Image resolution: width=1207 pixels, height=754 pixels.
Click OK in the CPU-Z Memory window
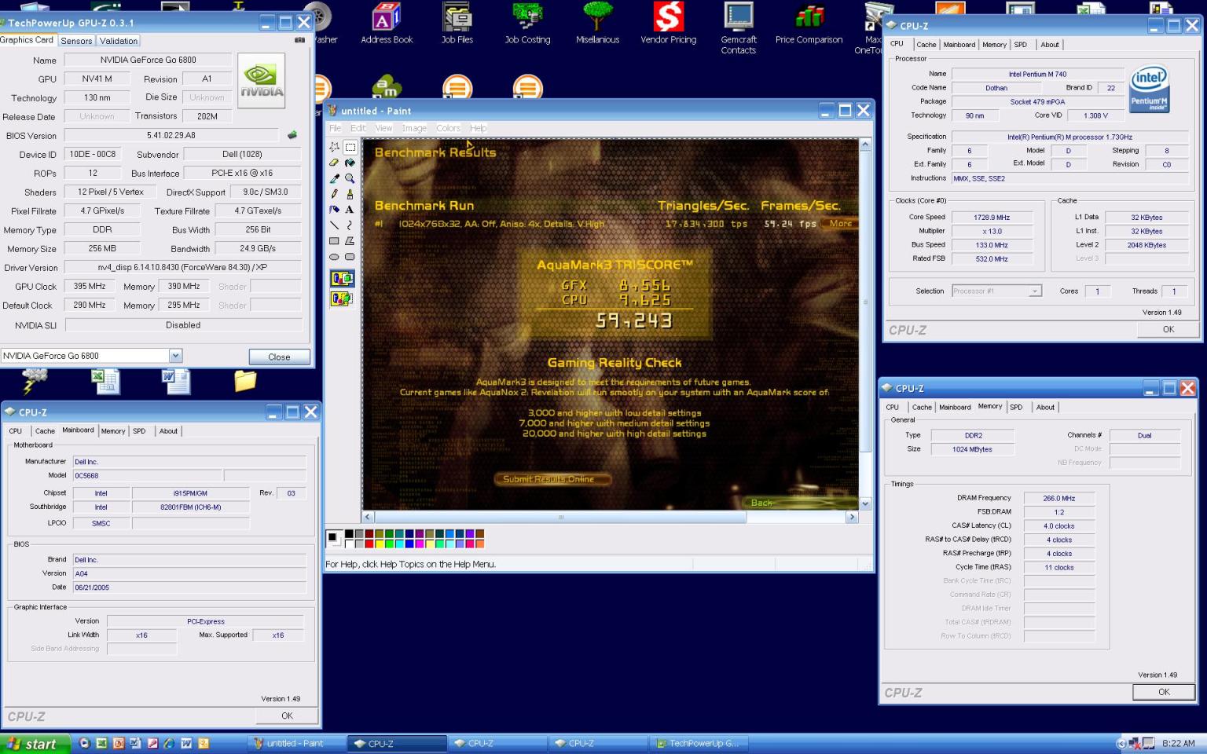point(1164,692)
